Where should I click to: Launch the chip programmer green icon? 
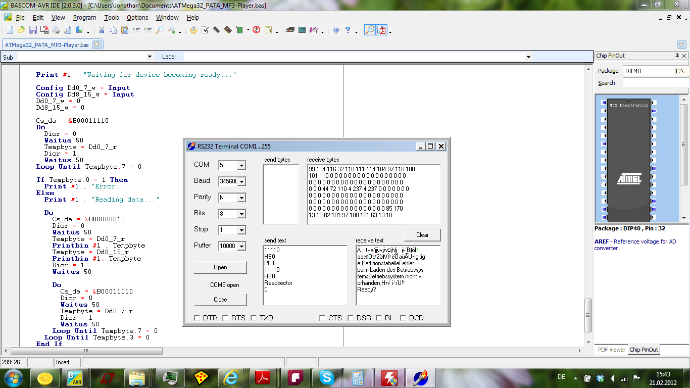pyautogui.click(x=240, y=30)
